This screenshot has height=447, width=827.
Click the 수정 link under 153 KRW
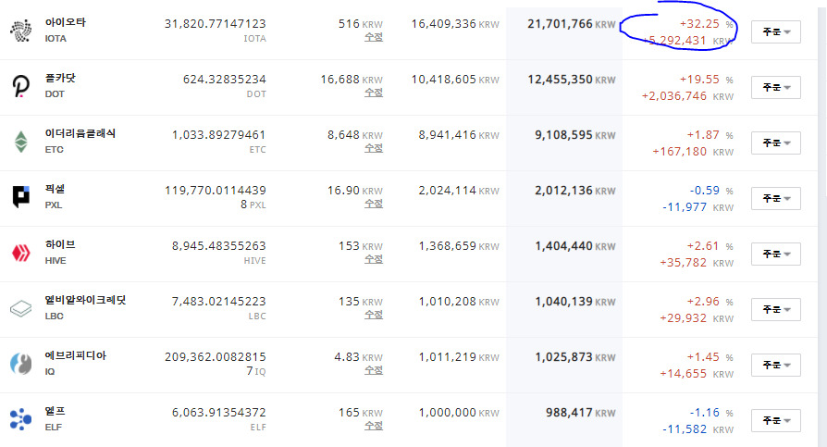click(x=374, y=260)
